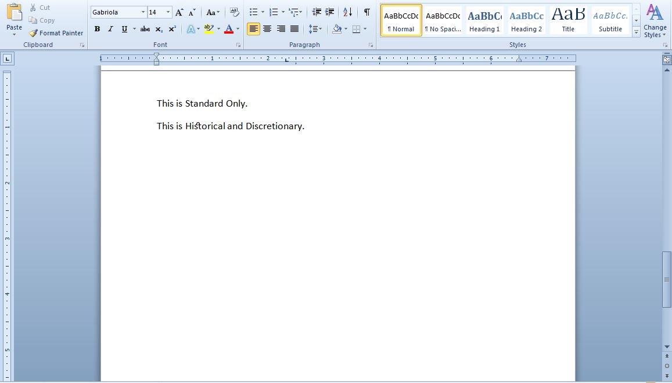The width and height of the screenshot is (672, 383).
Task: Open the font color picker arrow
Action: pos(238,28)
